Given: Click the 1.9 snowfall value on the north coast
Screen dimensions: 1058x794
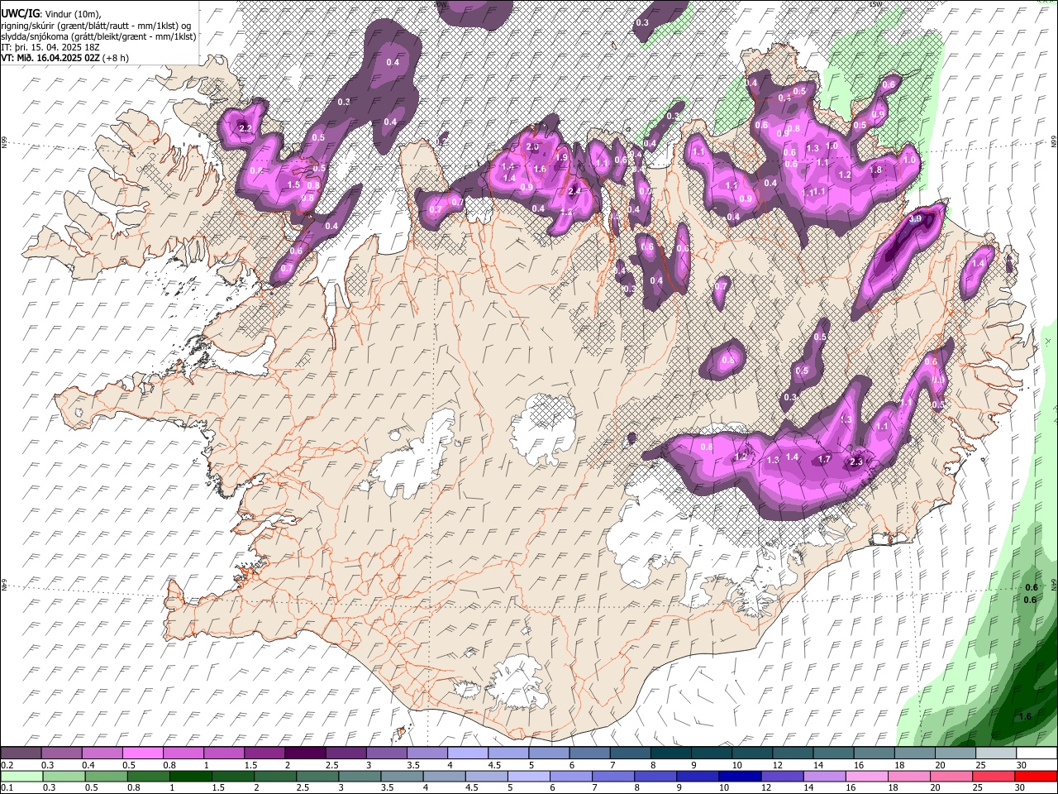Looking at the screenshot, I should pyautogui.click(x=561, y=158).
